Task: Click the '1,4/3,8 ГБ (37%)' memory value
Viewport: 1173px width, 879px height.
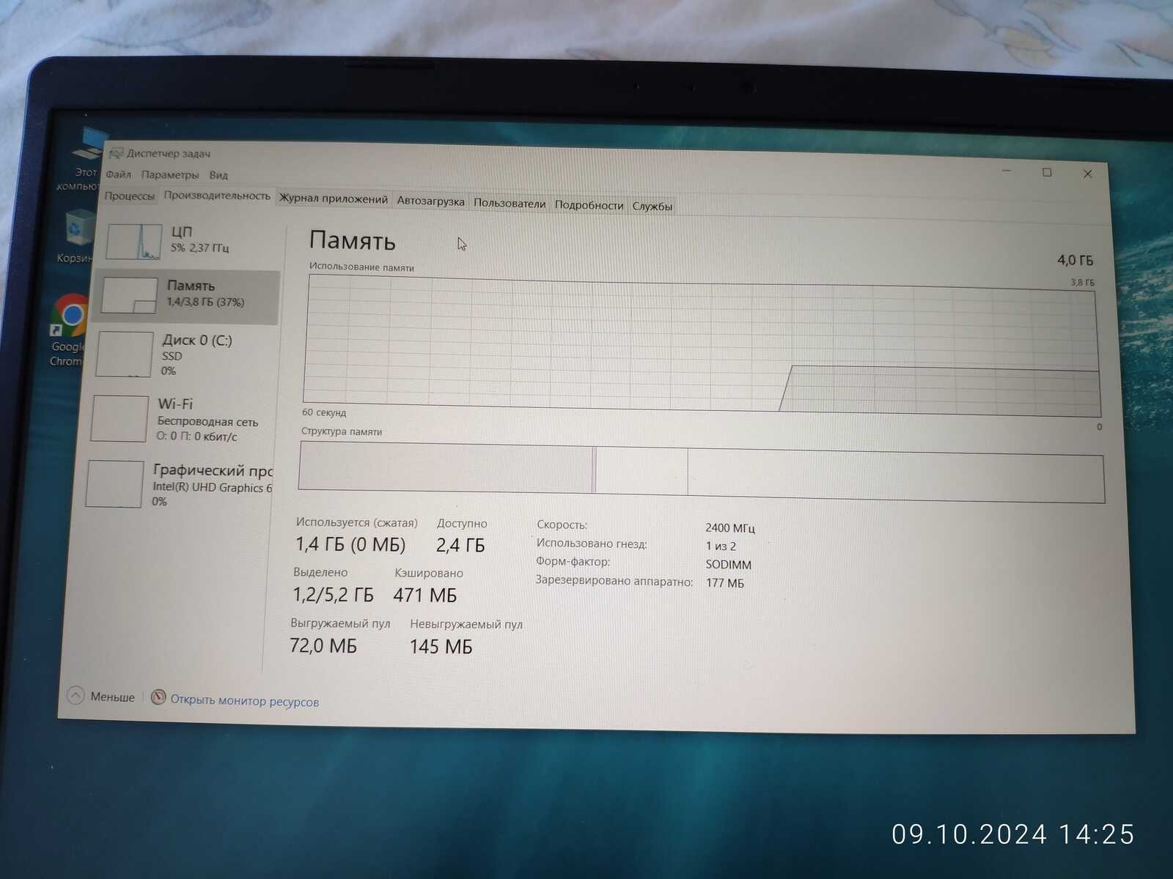Action: pos(205,302)
